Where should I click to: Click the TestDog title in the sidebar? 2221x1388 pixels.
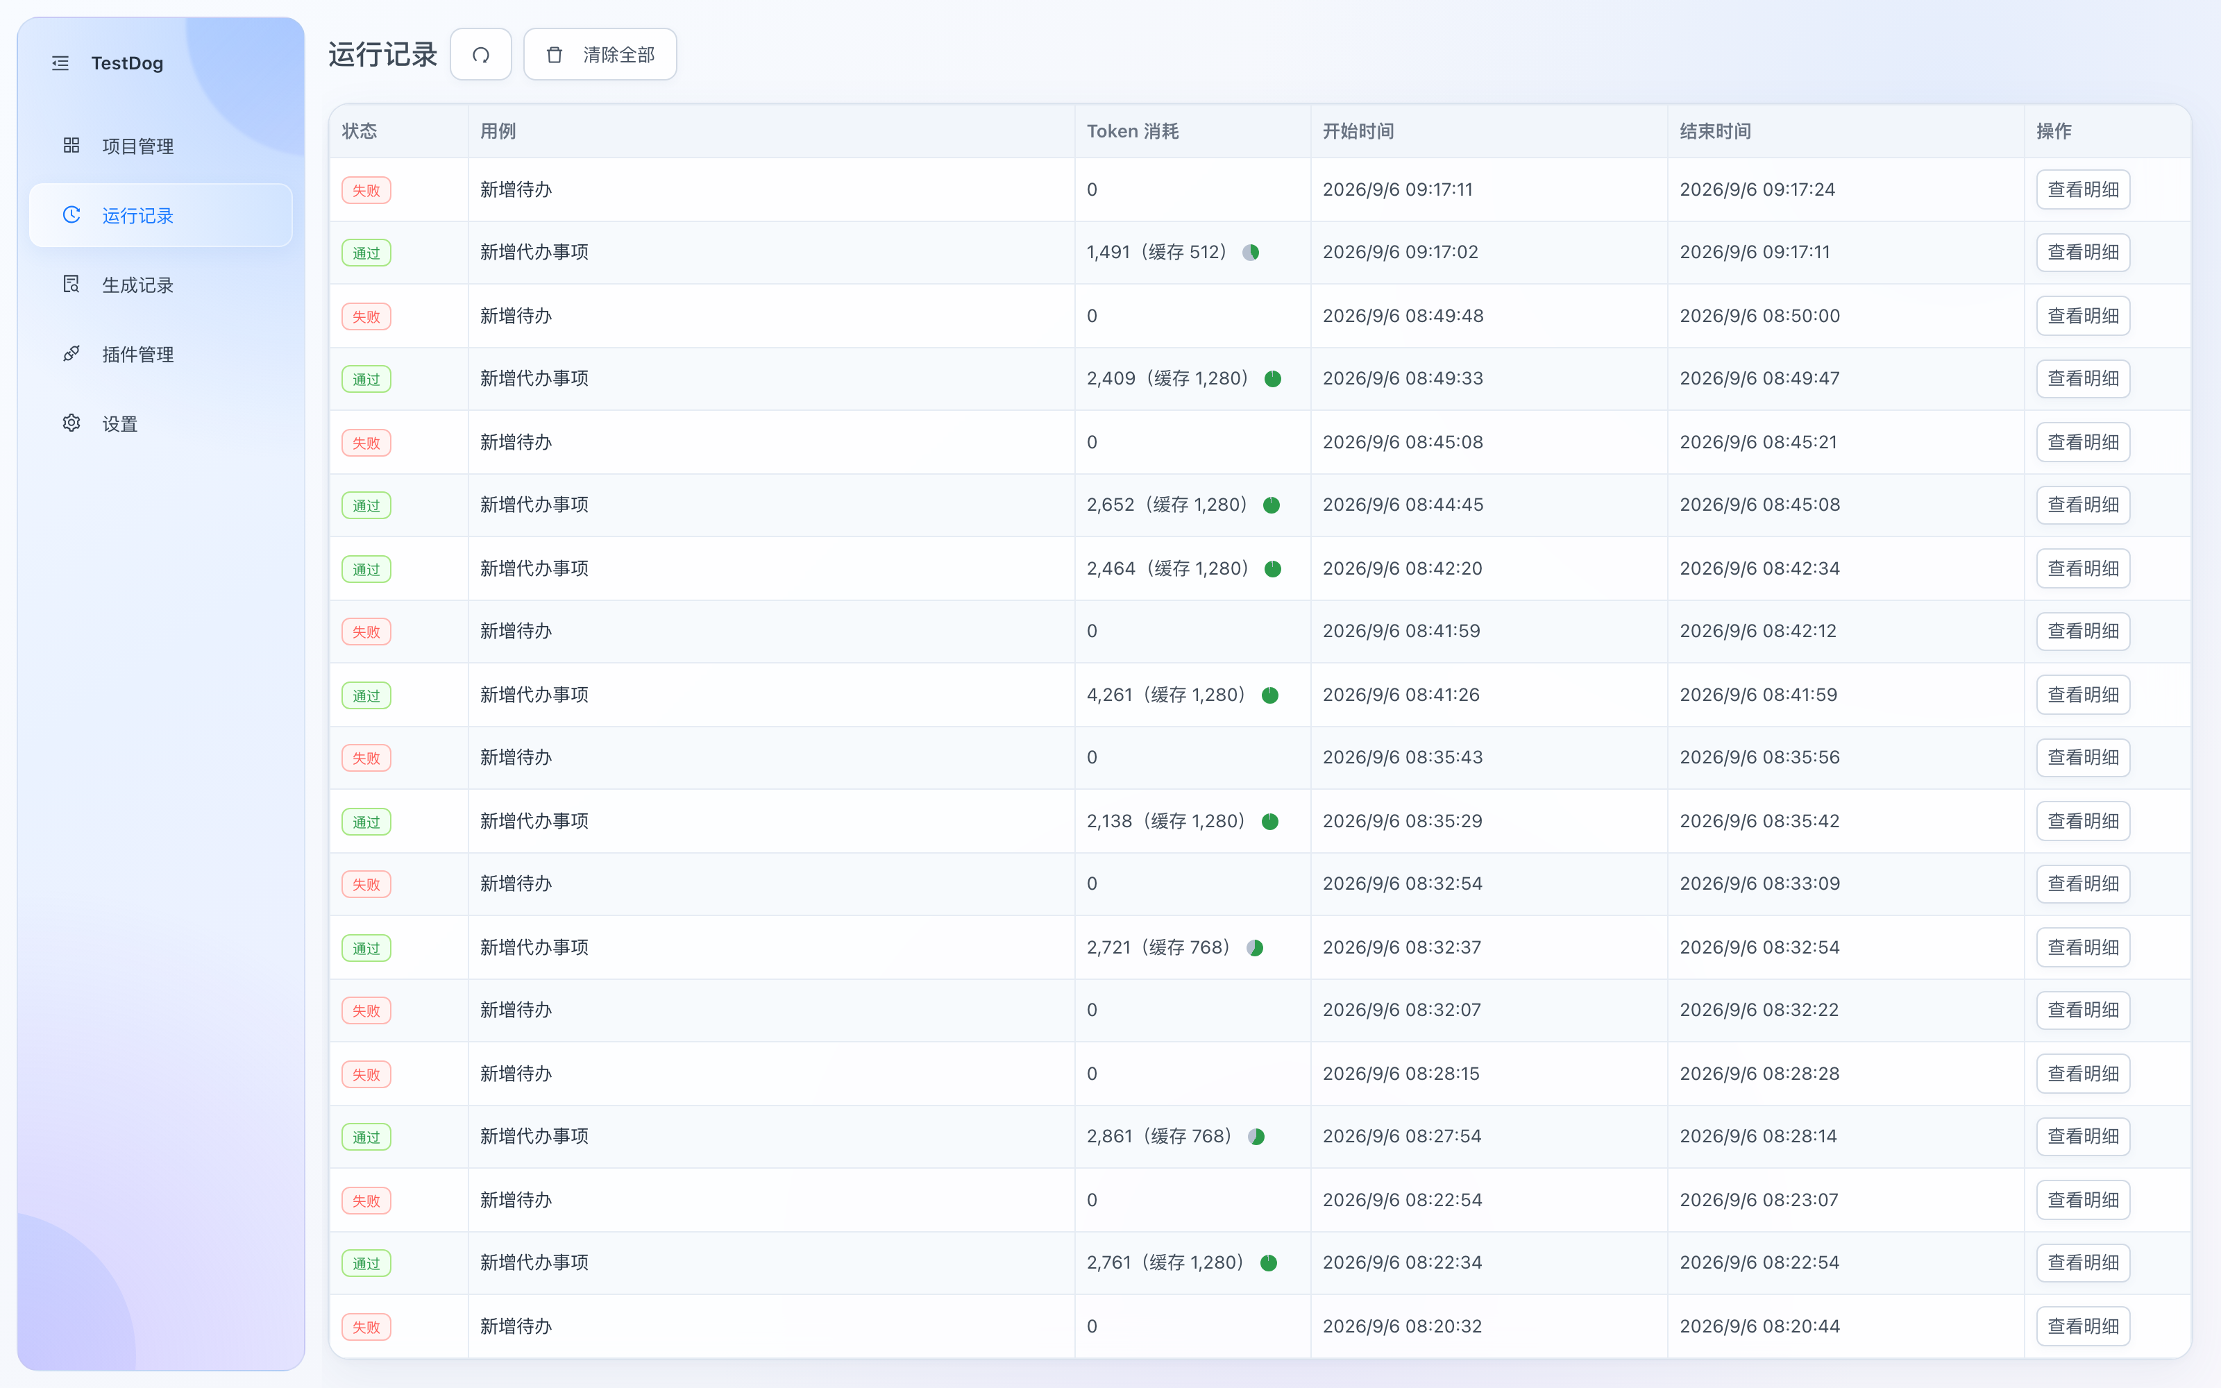click(x=128, y=63)
